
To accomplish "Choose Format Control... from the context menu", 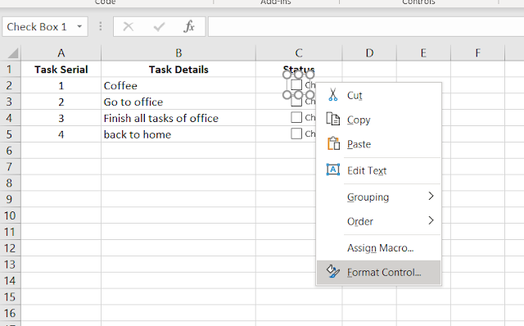I will 378,272.
